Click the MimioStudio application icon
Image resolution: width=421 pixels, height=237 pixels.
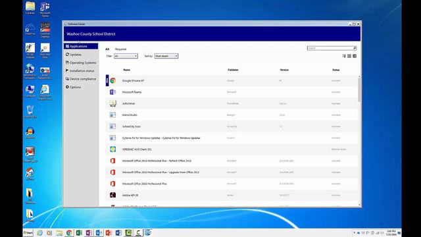click(x=112, y=115)
